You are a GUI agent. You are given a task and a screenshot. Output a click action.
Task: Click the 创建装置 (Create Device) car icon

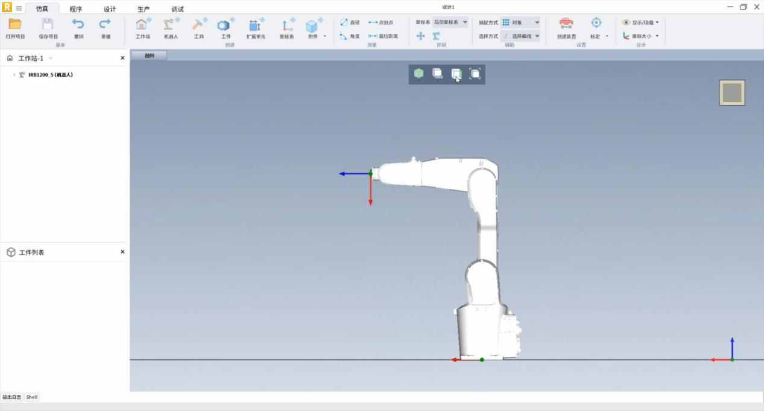[x=566, y=24]
